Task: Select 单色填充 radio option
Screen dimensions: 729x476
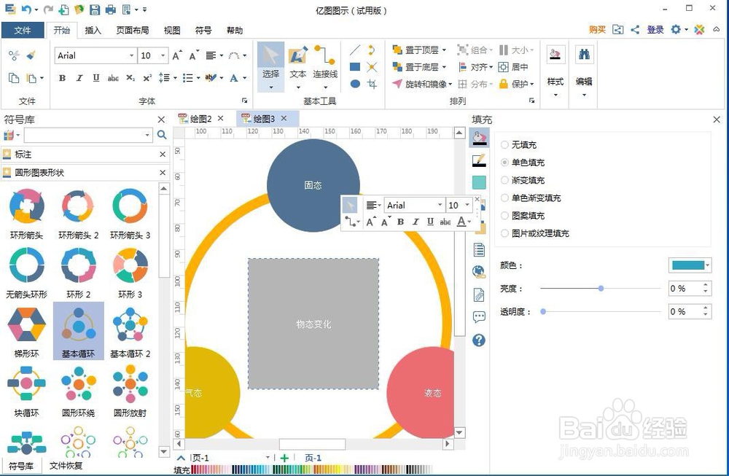Action: click(x=504, y=163)
